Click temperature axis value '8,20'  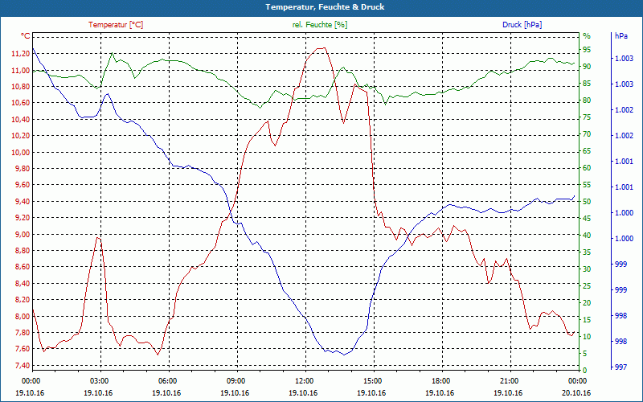(x=23, y=300)
